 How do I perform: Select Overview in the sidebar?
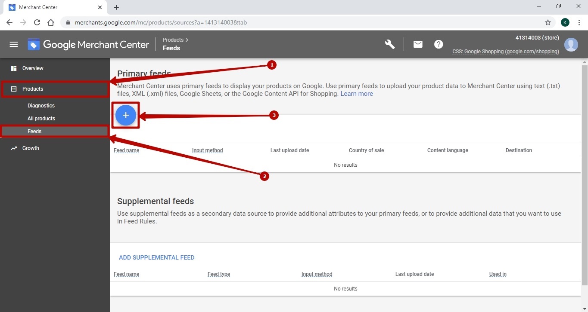coord(33,68)
